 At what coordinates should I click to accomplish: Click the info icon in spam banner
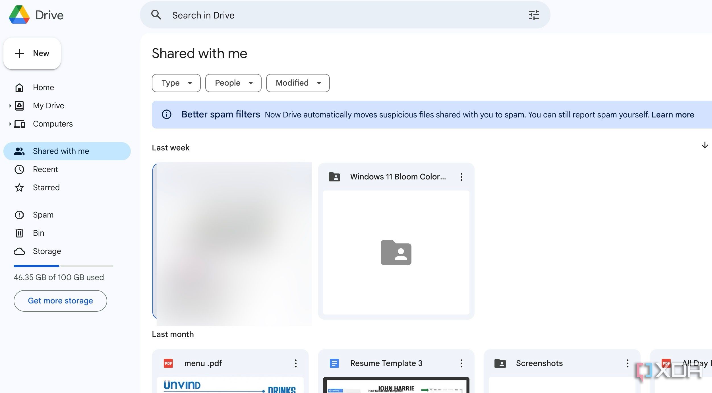[x=167, y=114]
